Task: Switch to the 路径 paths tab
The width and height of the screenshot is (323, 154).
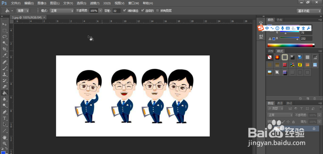Action: click(289, 103)
